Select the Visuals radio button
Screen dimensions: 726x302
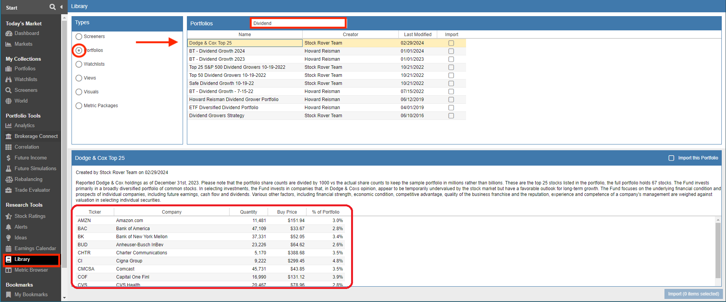79,92
